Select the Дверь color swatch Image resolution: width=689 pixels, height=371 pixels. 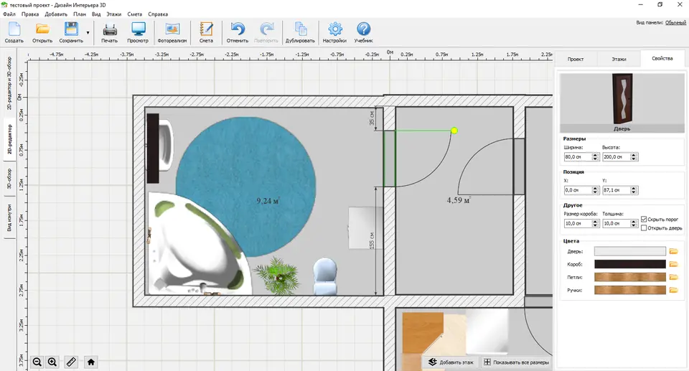tap(629, 251)
